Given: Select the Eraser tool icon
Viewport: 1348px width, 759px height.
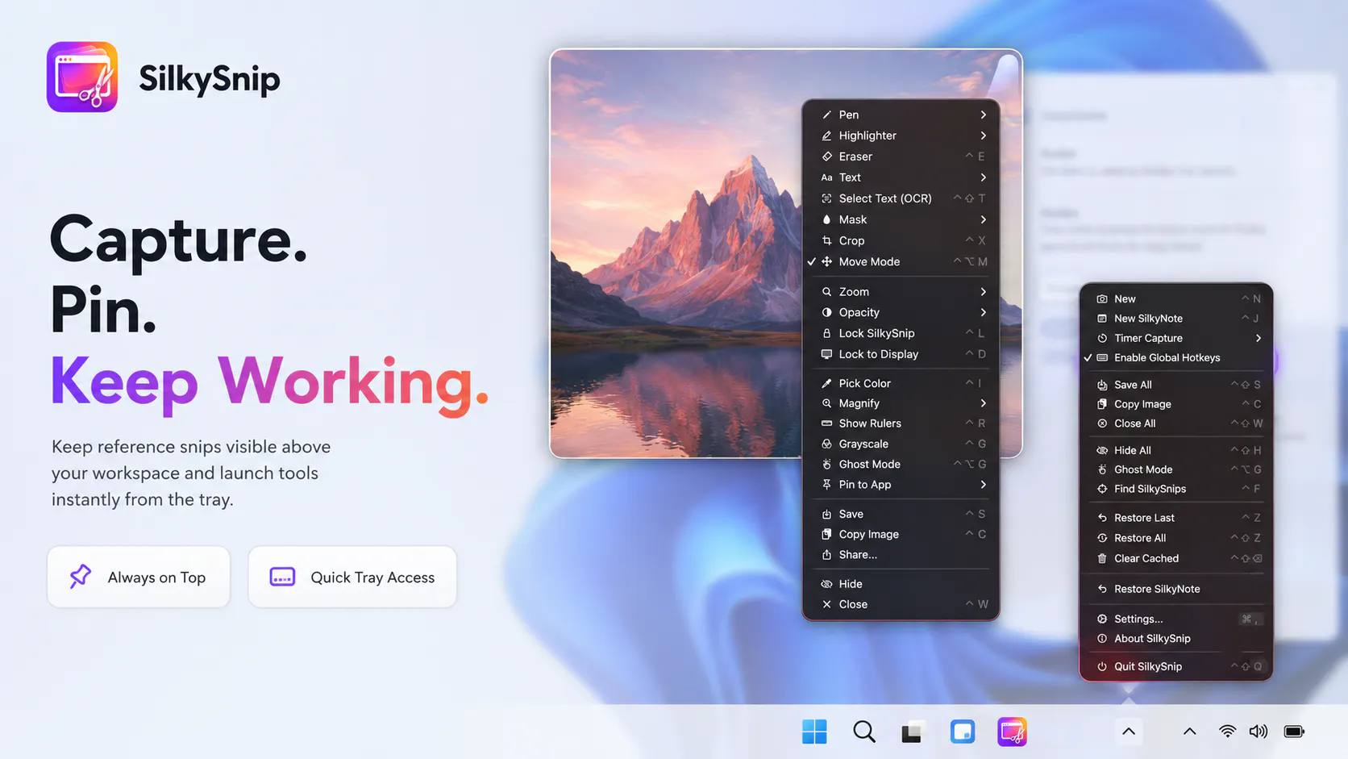Looking at the screenshot, I should tap(826, 156).
